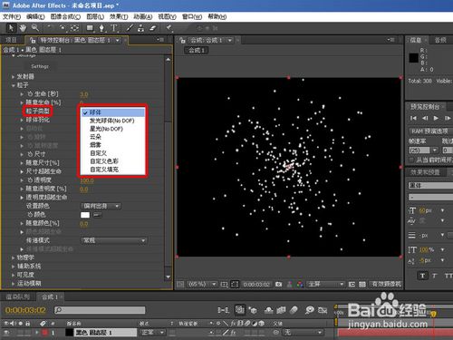Toggle the faux bold T button
Viewport: 453px width, 340px height.
422,276
